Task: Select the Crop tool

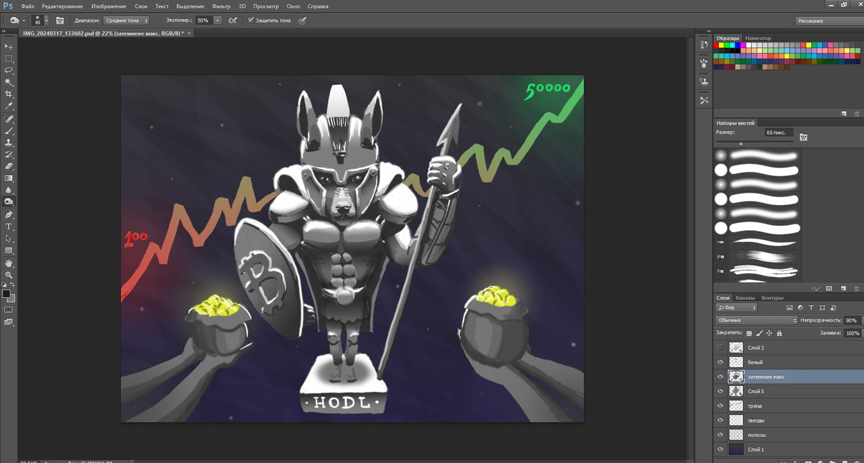Action: (x=9, y=94)
